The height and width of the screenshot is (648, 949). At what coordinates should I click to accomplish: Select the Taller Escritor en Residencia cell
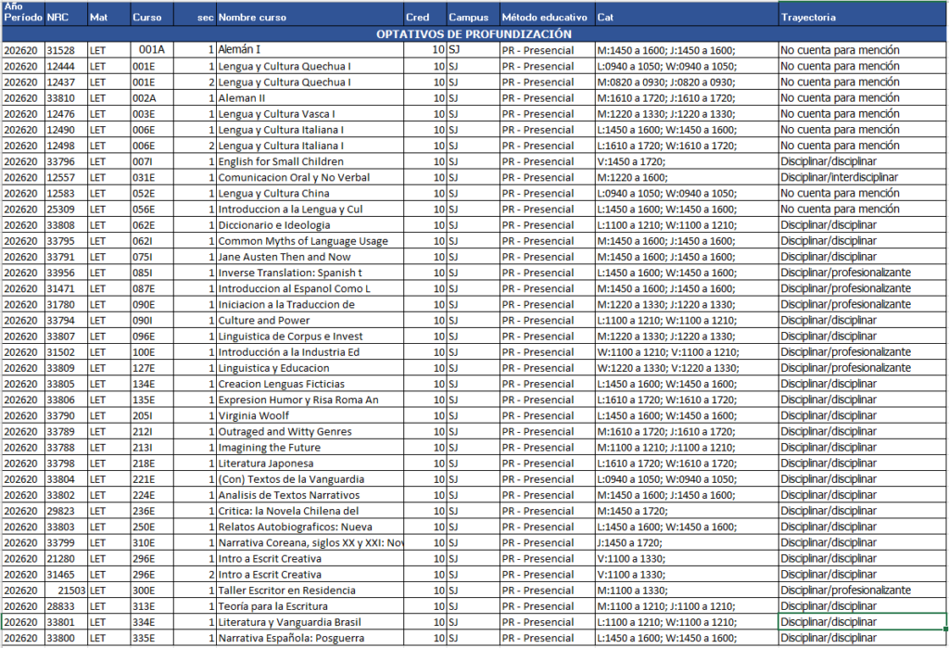(x=310, y=591)
